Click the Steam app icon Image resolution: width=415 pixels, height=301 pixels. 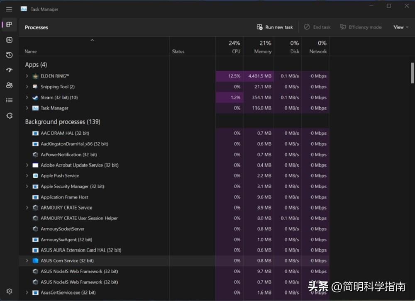(x=35, y=97)
